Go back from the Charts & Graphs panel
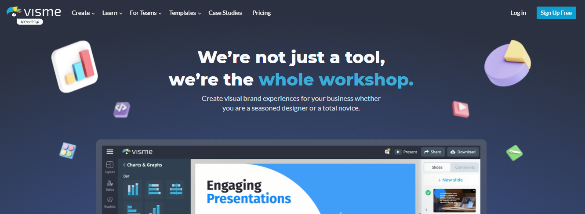This screenshot has height=214, width=585. pyautogui.click(x=124, y=165)
